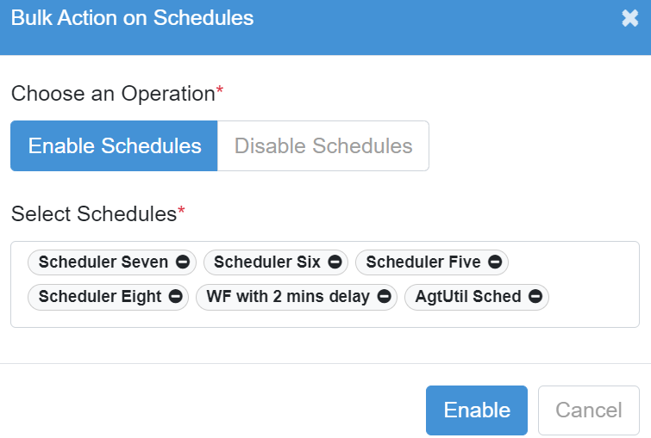Select the Disable Schedules operation
This screenshot has height=438, width=651.
(x=323, y=146)
